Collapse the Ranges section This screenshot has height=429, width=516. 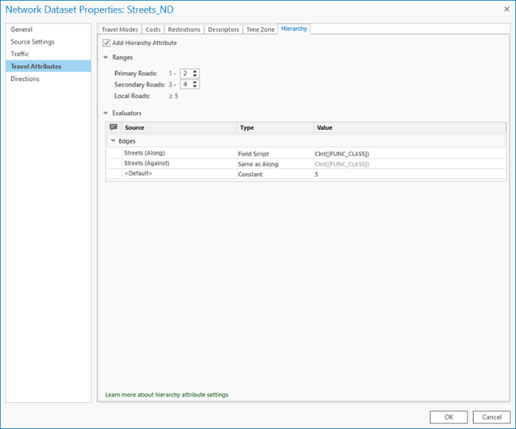pos(106,57)
